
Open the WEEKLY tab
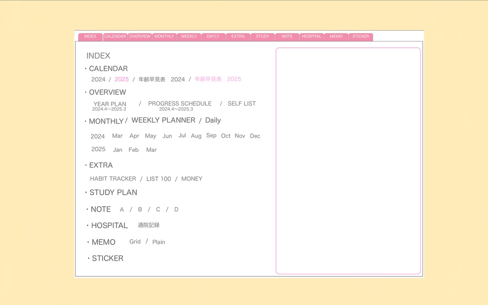(189, 37)
